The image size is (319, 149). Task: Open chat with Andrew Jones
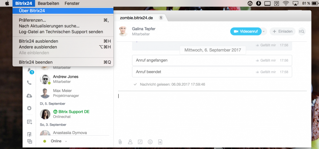pos(75,79)
